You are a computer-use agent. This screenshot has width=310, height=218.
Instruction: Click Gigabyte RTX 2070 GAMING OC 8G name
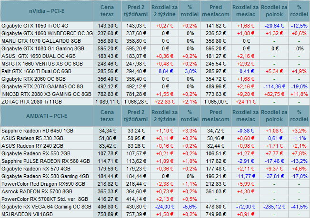(42, 86)
